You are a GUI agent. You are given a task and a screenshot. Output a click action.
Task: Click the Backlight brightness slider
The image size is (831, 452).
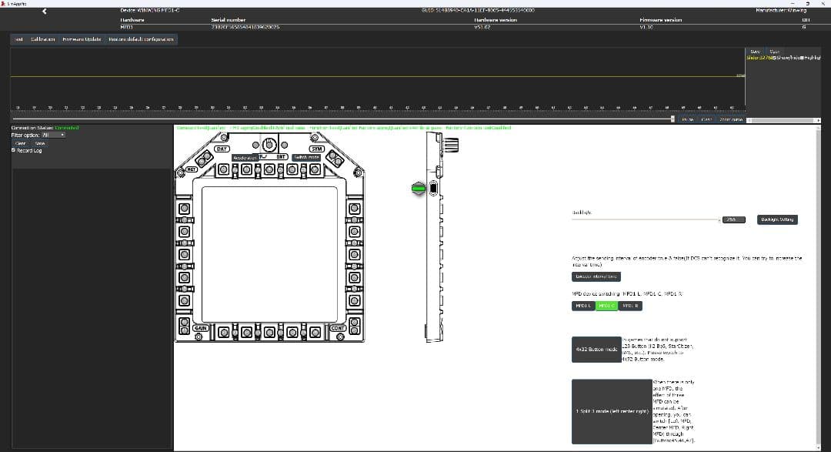tap(645, 219)
